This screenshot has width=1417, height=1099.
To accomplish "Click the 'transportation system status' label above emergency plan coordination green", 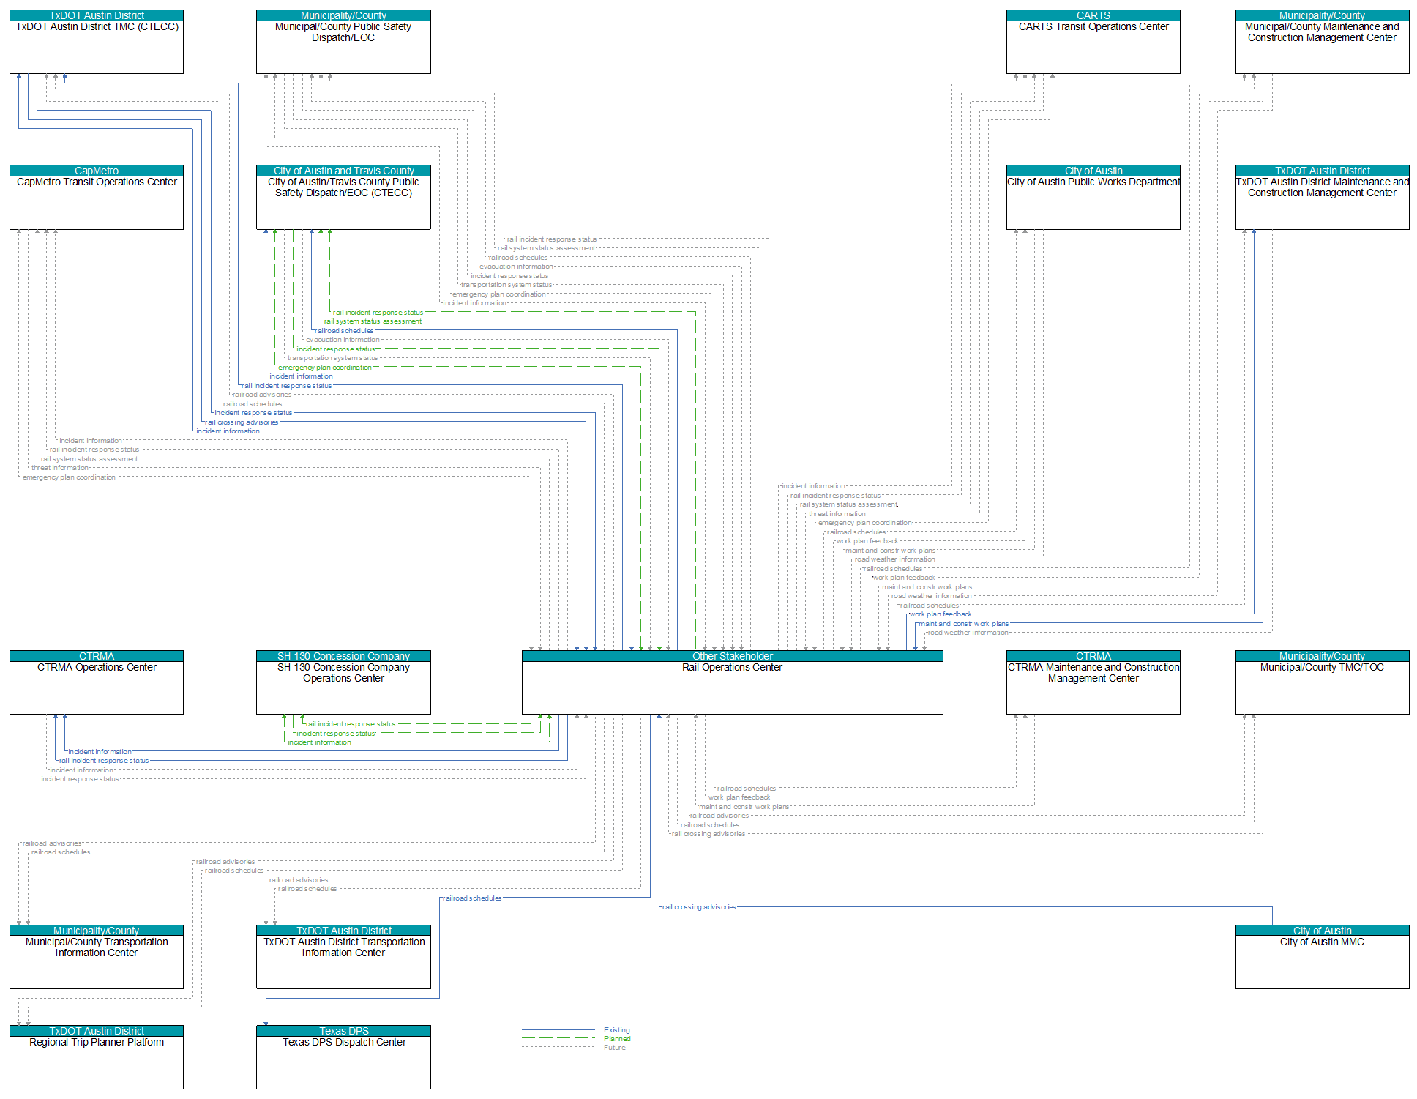I will point(333,358).
